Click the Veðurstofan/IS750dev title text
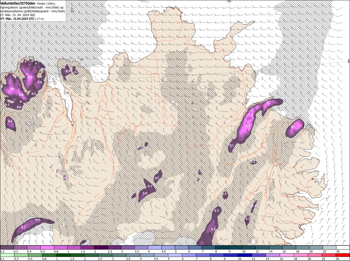 pos(18,3)
